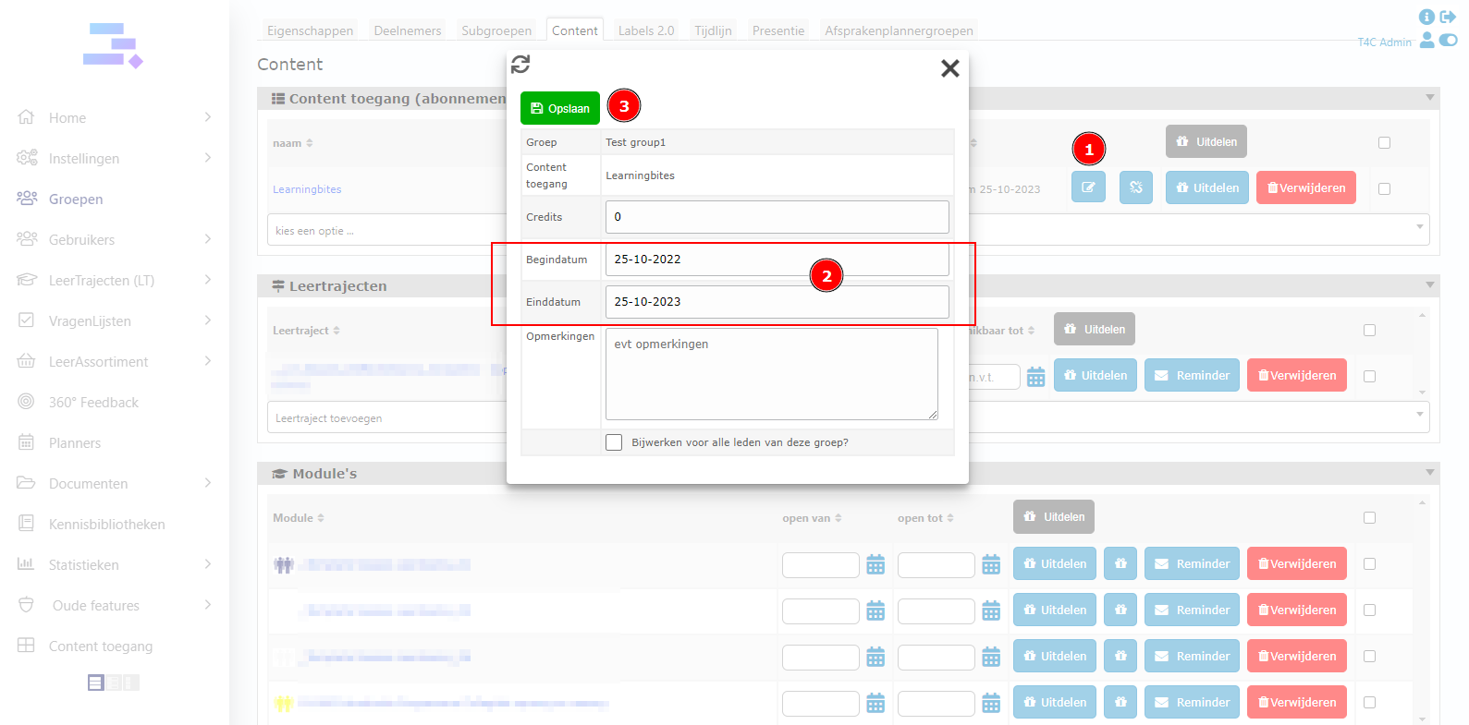Check 'Bijwerken voor alle leden van deze groep?'
The width and height of the screenshot is (1469, 725).
[614, 442]
